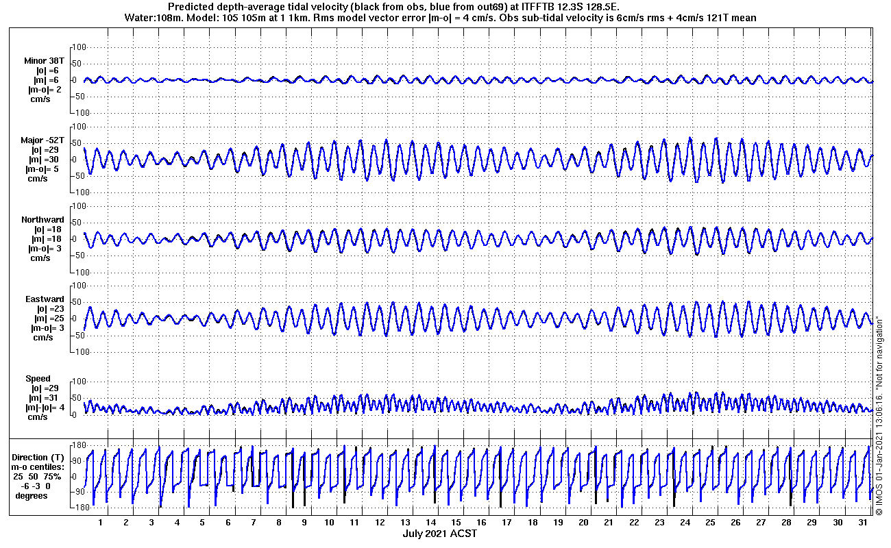Click date tick '15' on the x-axis
Image resolution: width=891 pixels, height=548 pixels.
[x=456, y=523]
